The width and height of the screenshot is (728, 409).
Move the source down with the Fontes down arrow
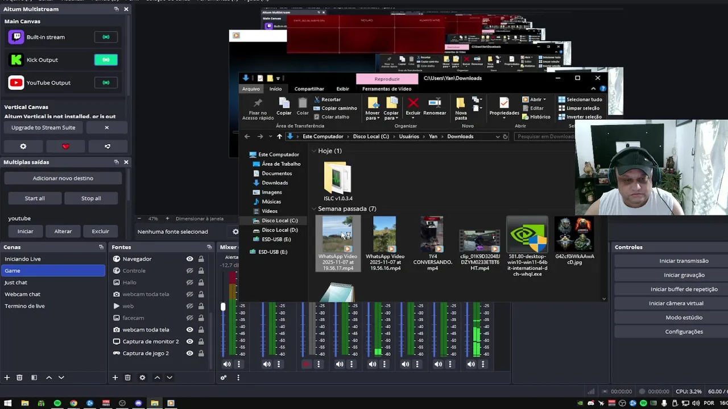(169, 377)
